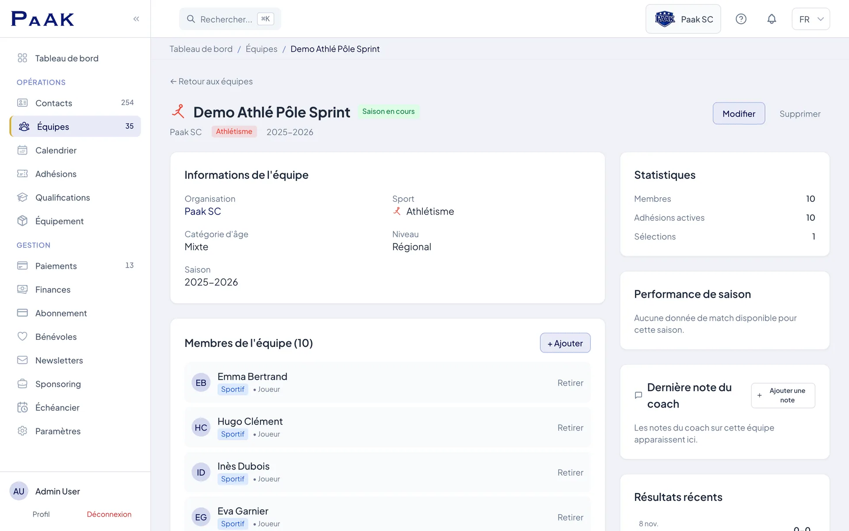The width and height of the screenshot is (849, 531).
Task: Click the Saison en cours badge
Action: pos(388,111)
